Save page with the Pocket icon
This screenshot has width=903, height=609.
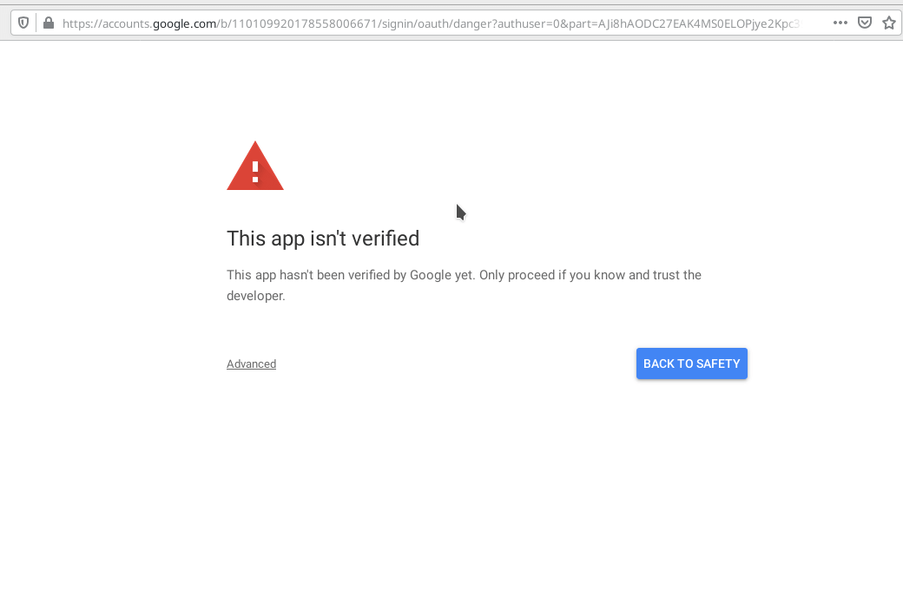click(x=865, y=23)
